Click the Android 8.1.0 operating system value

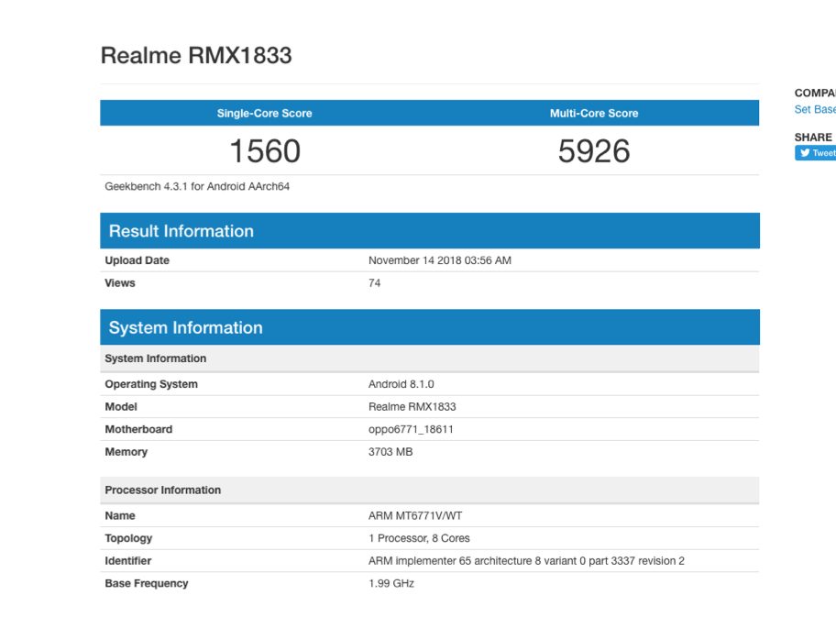point(401,384)
